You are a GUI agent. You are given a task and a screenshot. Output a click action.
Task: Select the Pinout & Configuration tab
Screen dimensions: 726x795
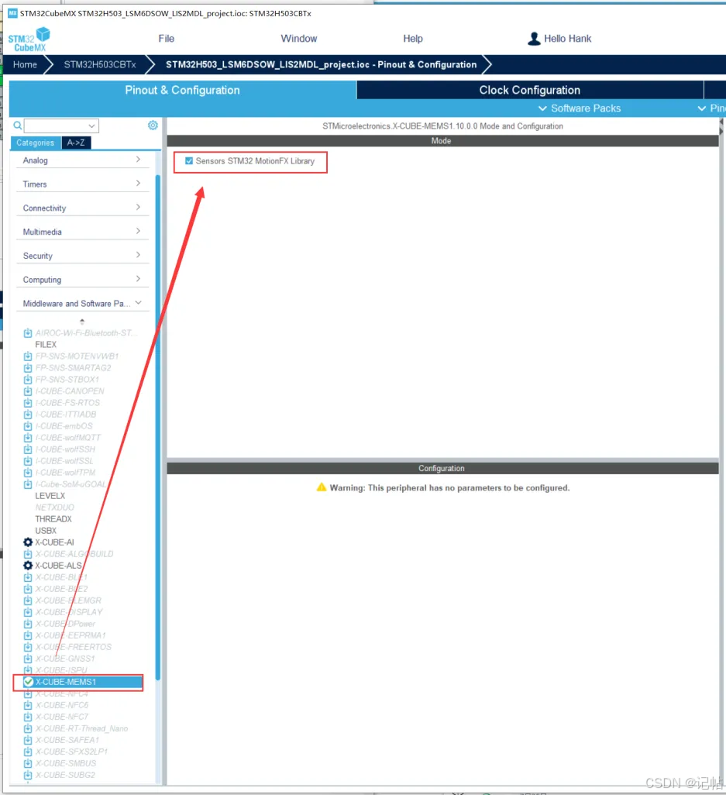183,90
